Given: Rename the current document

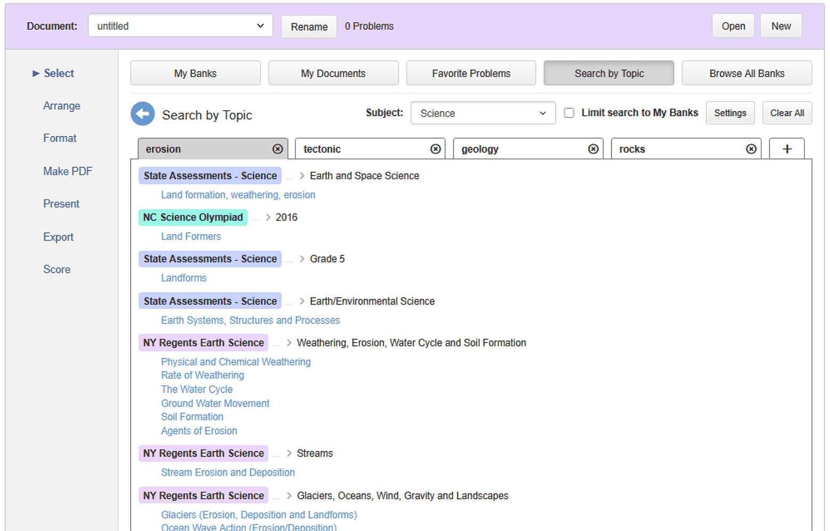Looking at the screenshot, I should [x=309, y=27].
